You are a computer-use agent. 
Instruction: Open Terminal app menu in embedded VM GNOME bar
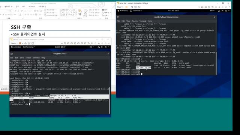(29, 47)
